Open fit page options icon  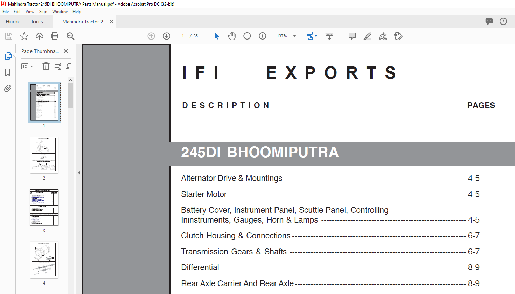(x=311, y=36)
